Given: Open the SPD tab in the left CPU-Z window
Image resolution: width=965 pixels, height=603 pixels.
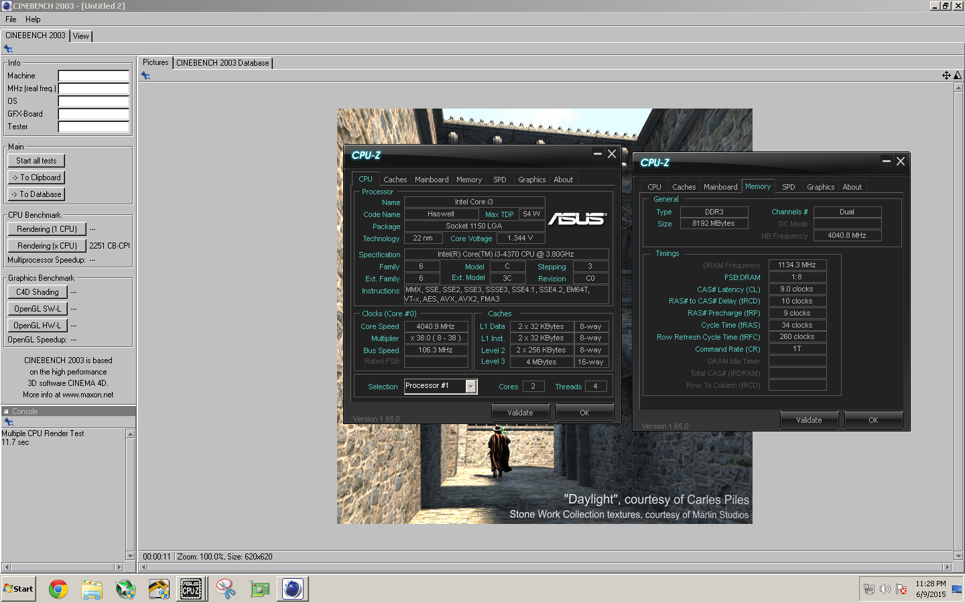Looking at the screenshot, I should [x=500, y=180].
